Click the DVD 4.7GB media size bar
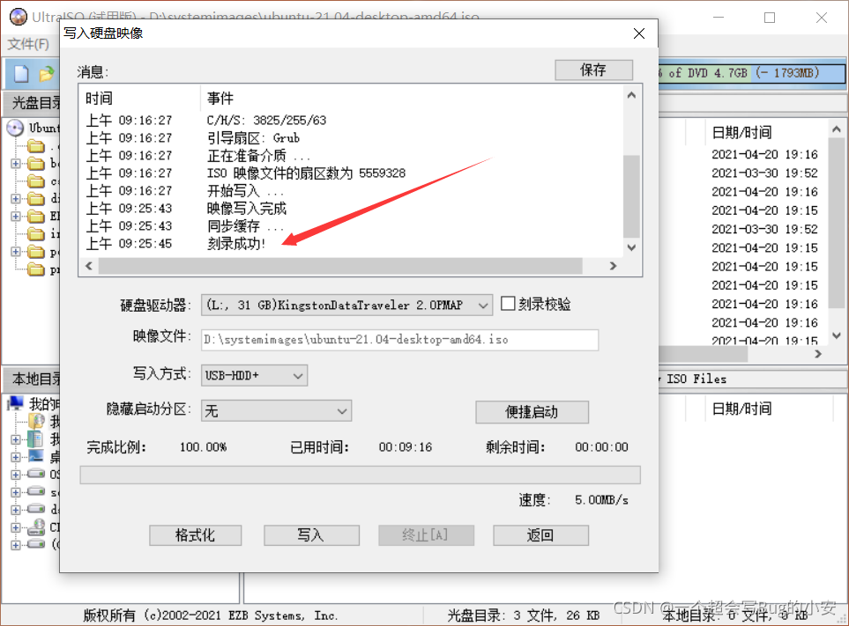 coord(751,73)
